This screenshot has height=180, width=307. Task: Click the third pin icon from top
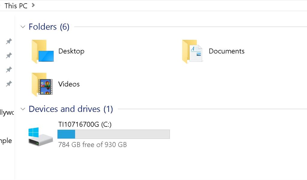(x=9, y=70)
